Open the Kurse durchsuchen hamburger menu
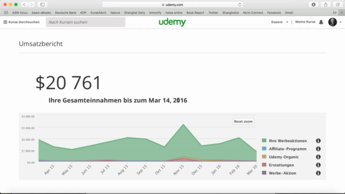 (x=22, y=22)
